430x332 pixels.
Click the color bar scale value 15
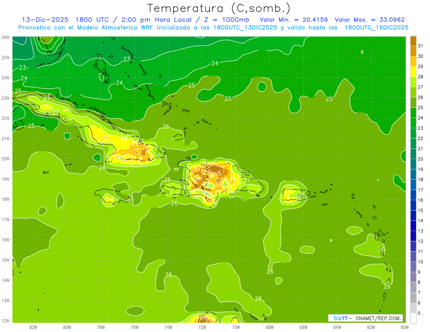420,210
